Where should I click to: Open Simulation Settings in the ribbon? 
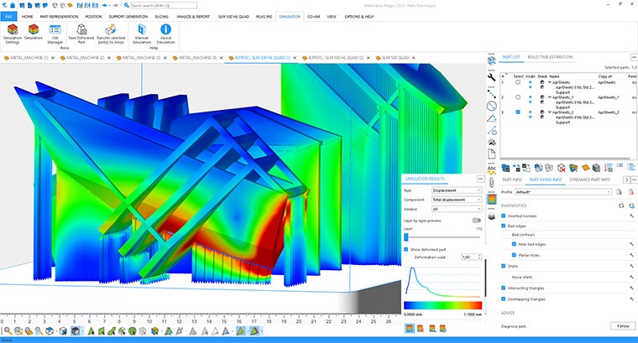[13, 34]
